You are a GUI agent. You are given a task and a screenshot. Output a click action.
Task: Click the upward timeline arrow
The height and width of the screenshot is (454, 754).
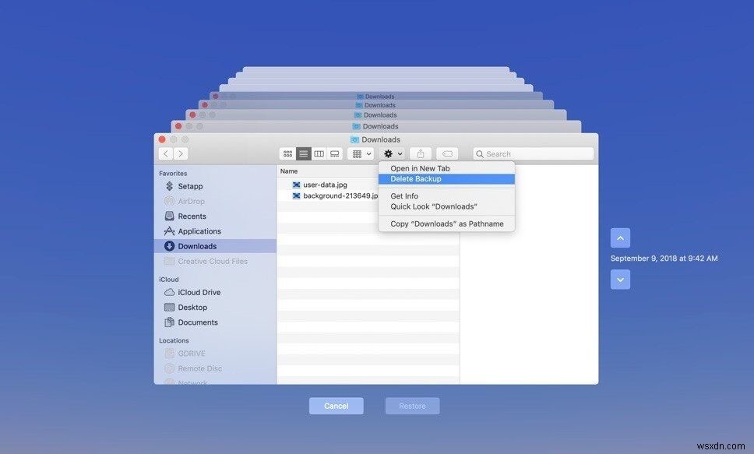pyautogui.click(x=620, y=238)
